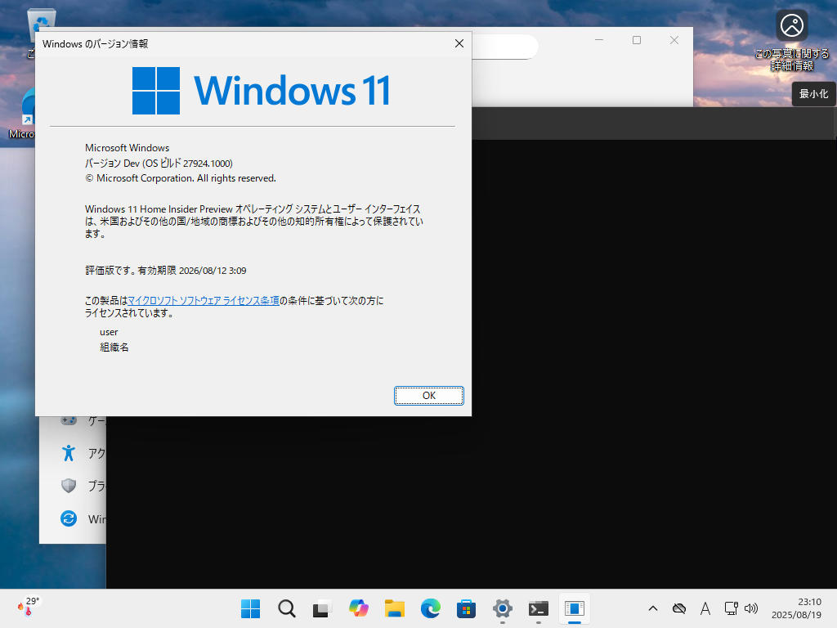Image resolution: width=837 pixels, height=628 pixels.
Task: Select the '組織名' organization text
Action: click(114, 347)
